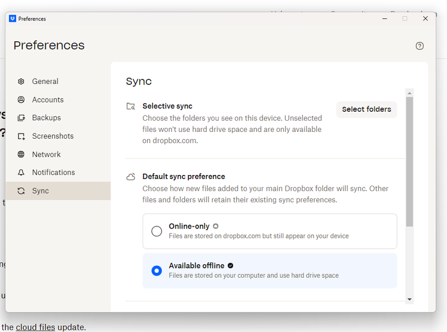Open the General preferences tab

pyautogui.click(x=45, y=82)
